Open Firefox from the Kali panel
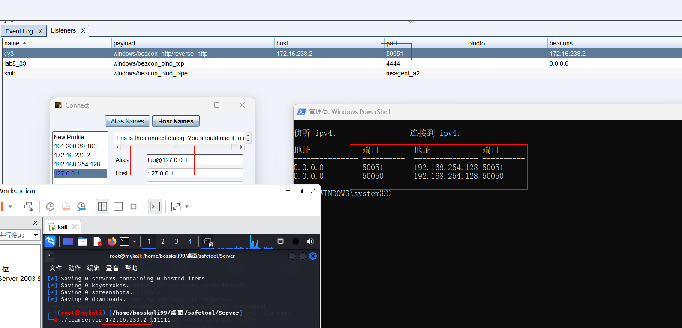This screenshot has height=328, width=682. coord(112,241)
